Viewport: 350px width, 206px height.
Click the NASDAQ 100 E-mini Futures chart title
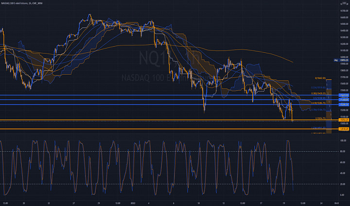point(22,3)
